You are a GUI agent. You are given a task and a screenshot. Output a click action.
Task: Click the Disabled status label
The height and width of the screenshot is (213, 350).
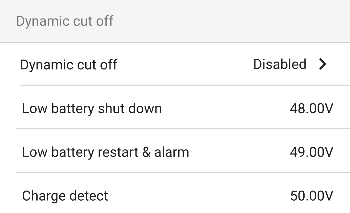coord(280,65)
